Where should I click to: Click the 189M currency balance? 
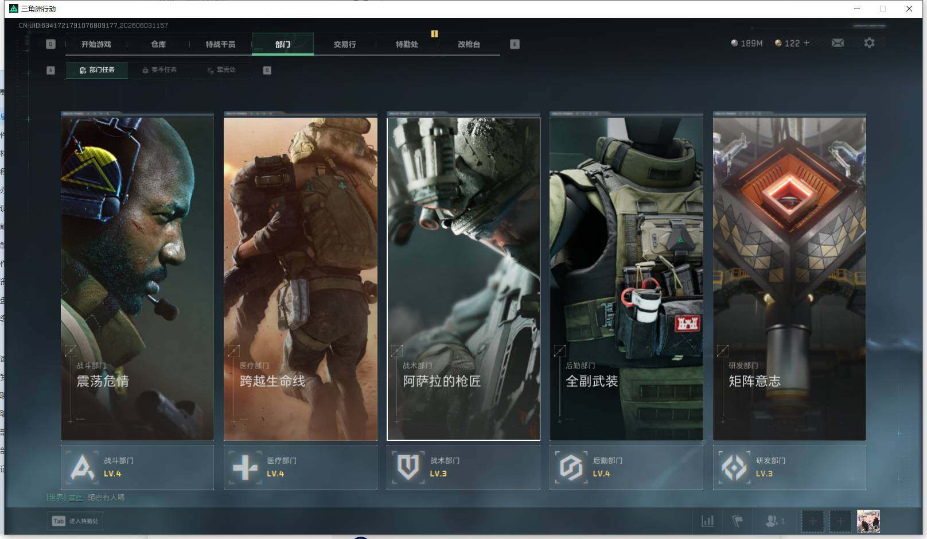[746, 43]
